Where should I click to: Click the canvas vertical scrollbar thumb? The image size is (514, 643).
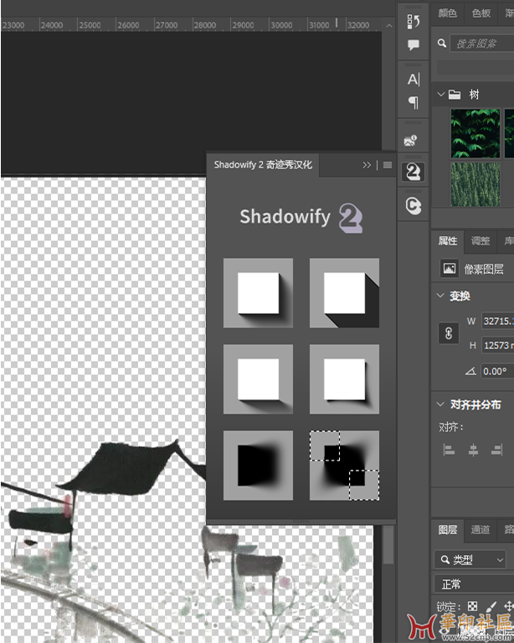tap(388, 545)
